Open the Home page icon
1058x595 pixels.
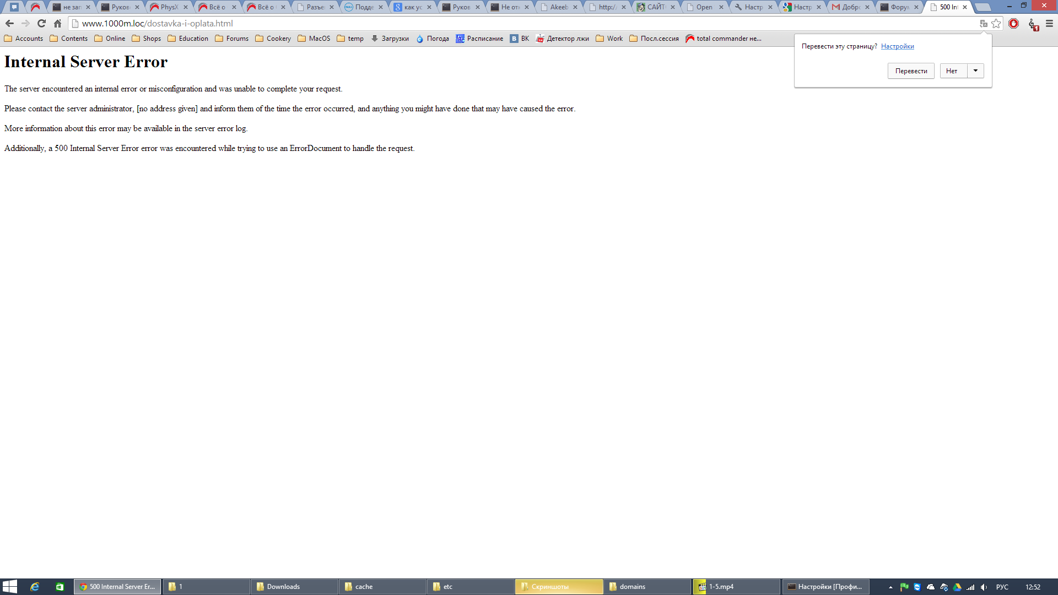[57, 24]
